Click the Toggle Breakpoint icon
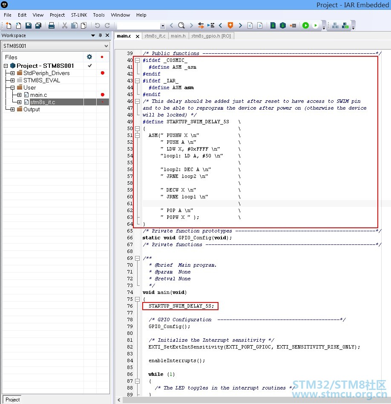 [x=293, y=25]
